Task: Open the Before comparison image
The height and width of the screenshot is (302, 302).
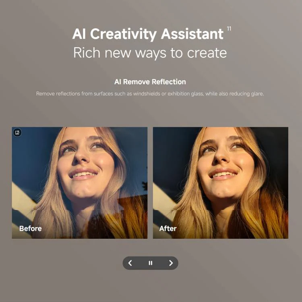Action: [80, 183]
